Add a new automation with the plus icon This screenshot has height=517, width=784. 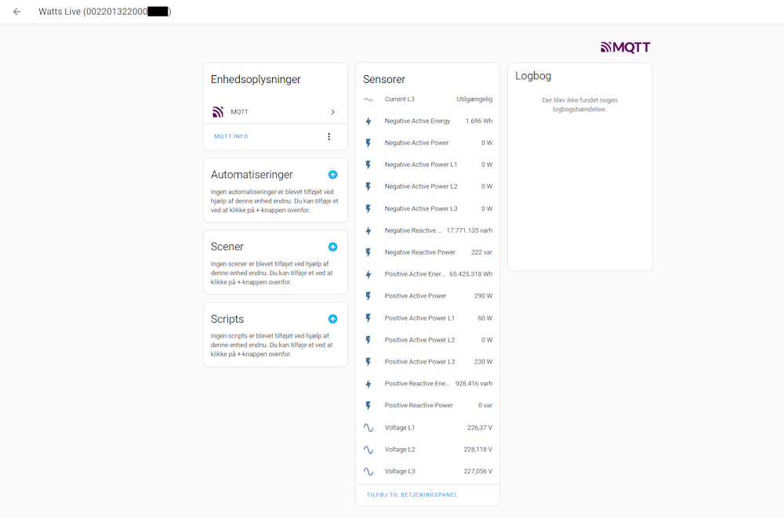pyautogui.click(x=332, y=175)
